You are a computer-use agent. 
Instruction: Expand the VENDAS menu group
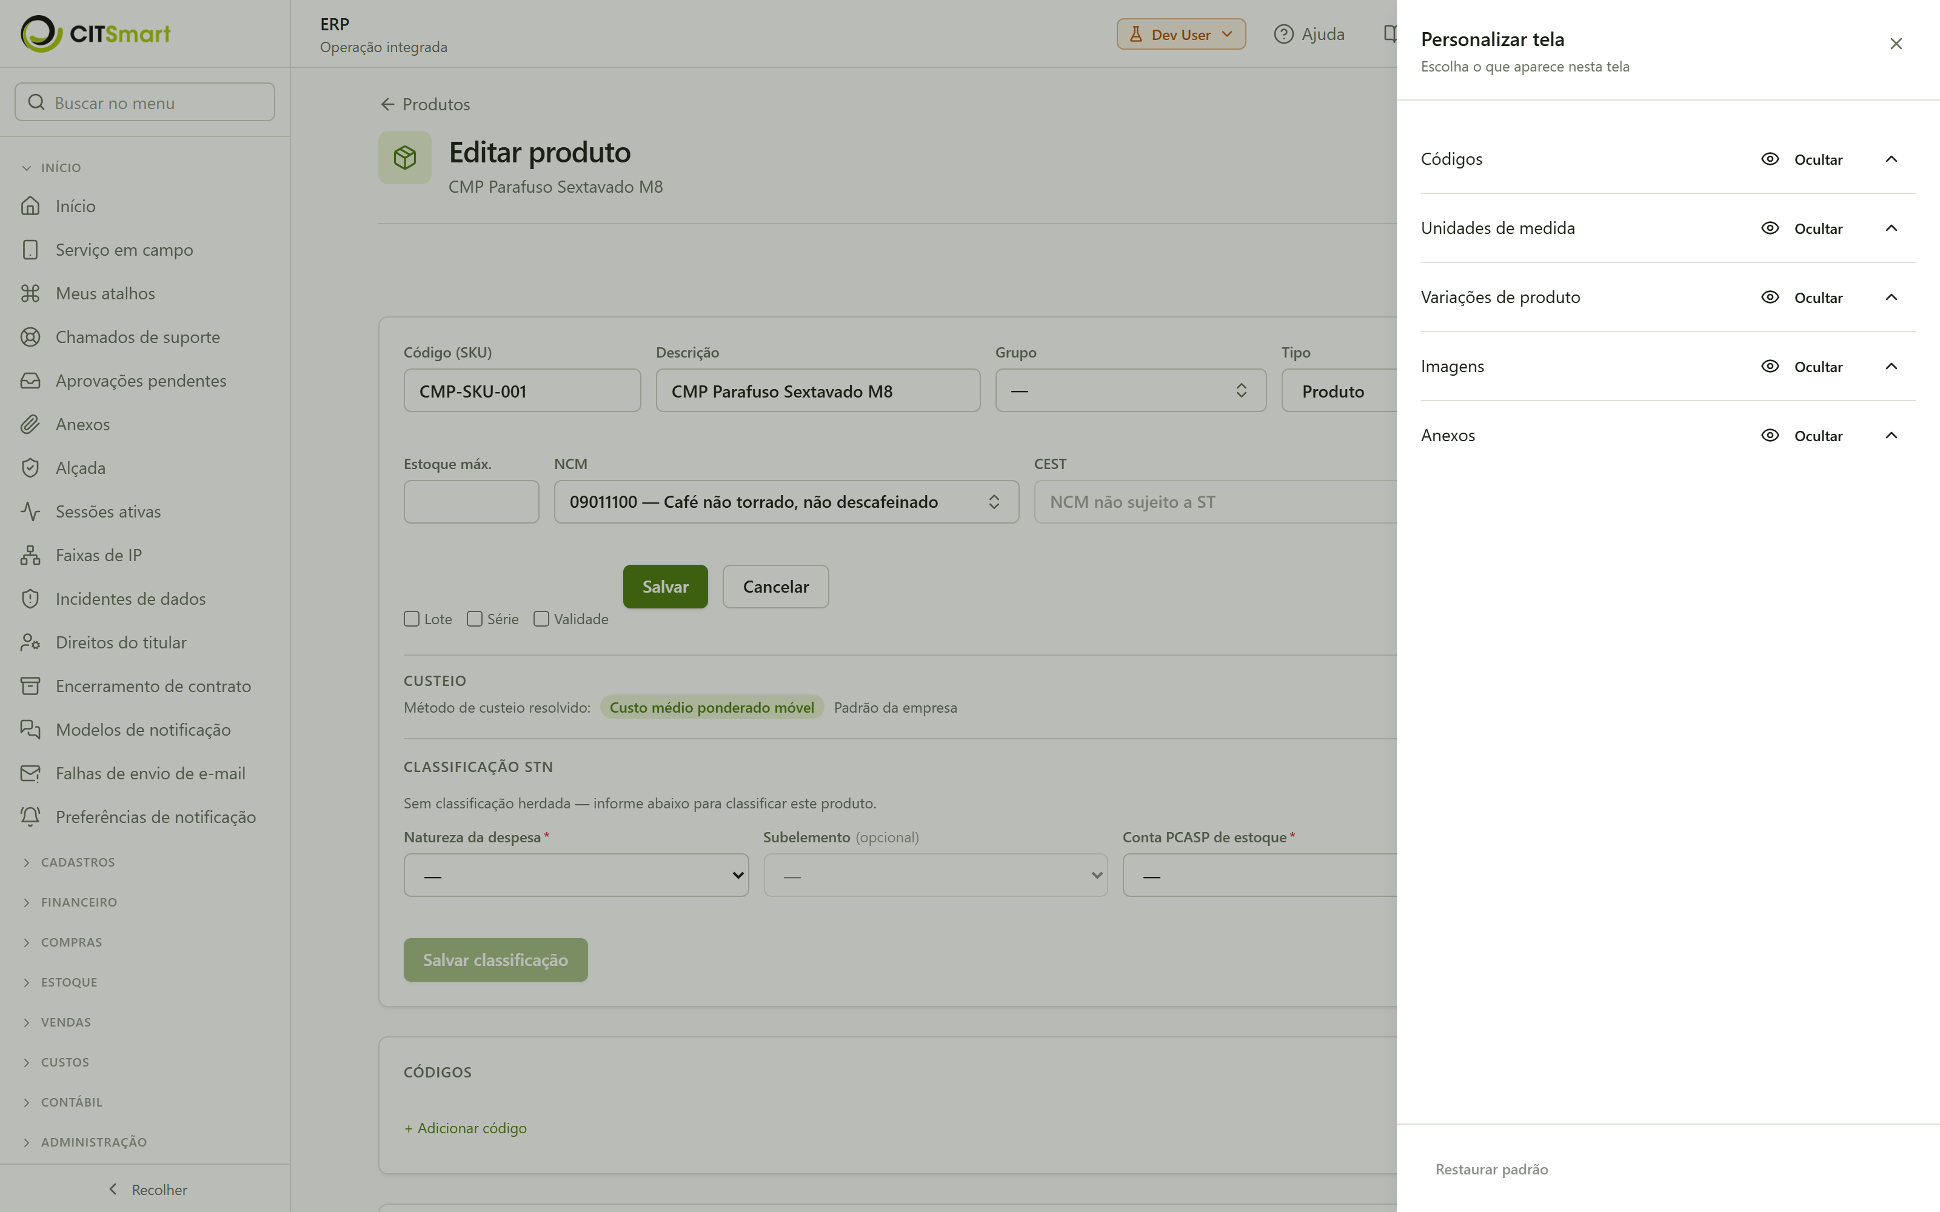[57, 1023]
